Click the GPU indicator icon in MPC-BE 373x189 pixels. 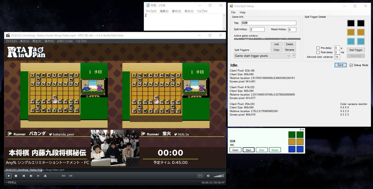pyautogui.click(x=200, y=176)
